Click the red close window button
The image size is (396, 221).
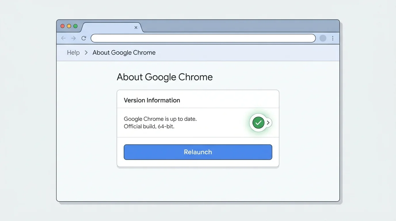[62, 26]
